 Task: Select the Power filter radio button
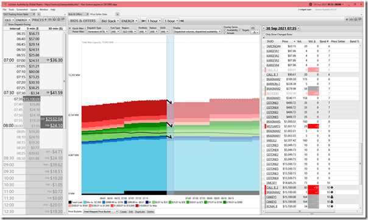[x=70, y=32]
